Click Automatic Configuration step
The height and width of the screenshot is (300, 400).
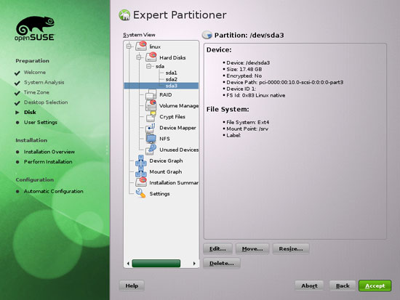click(x=54, y=192)
